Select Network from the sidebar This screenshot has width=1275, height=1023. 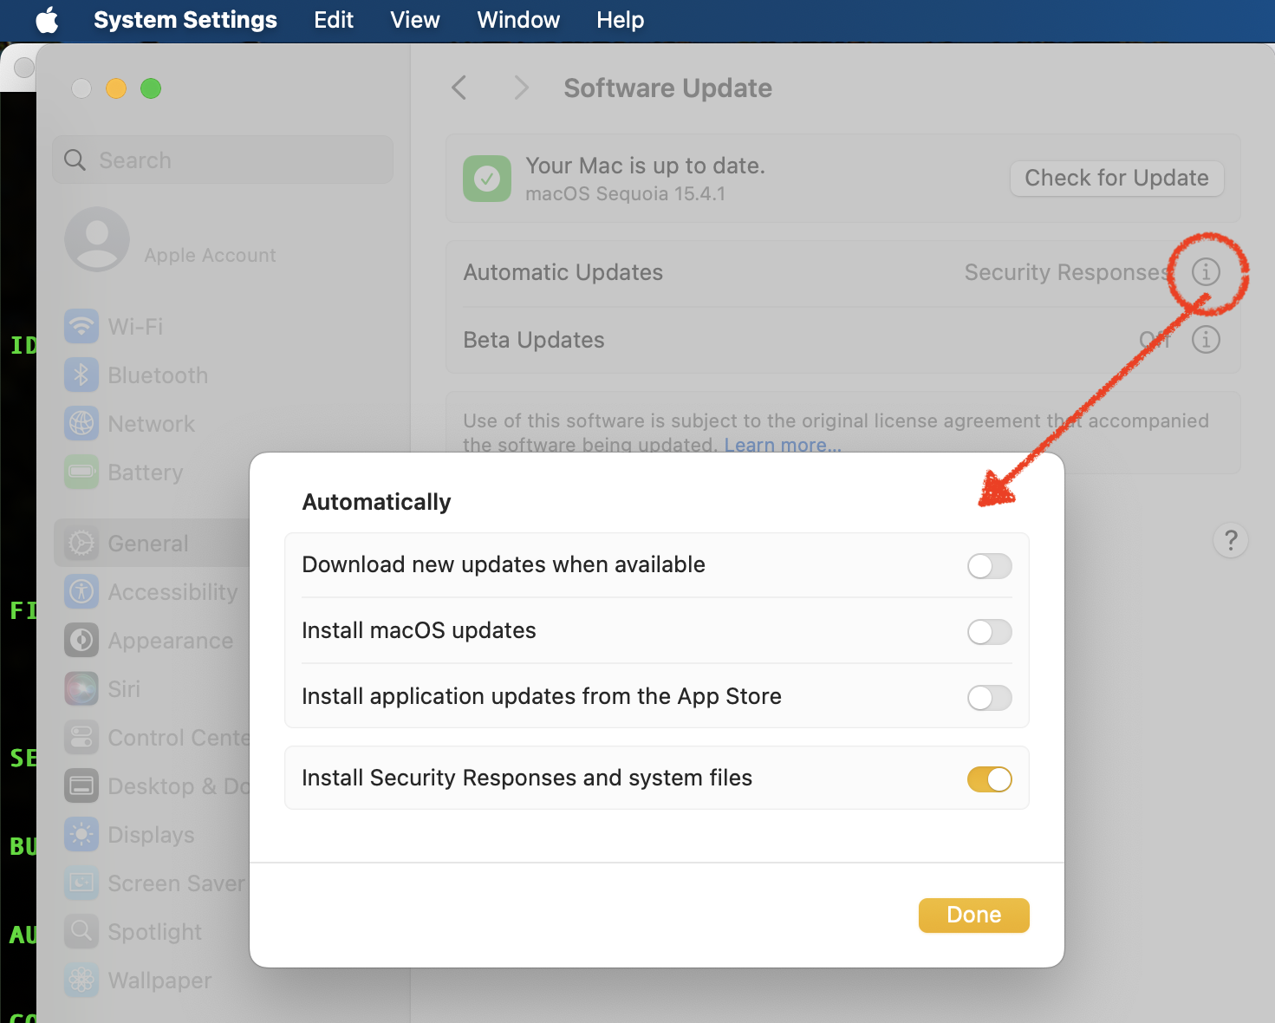[x=151, y=424]
